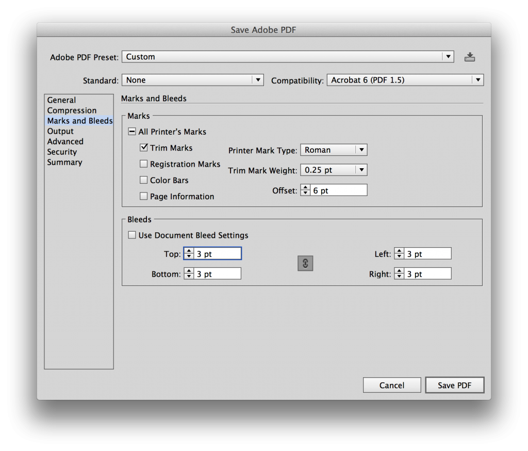Check Use Document Bleed Settings
Screen dimensions: 528x451
click(x=132, y=235)
